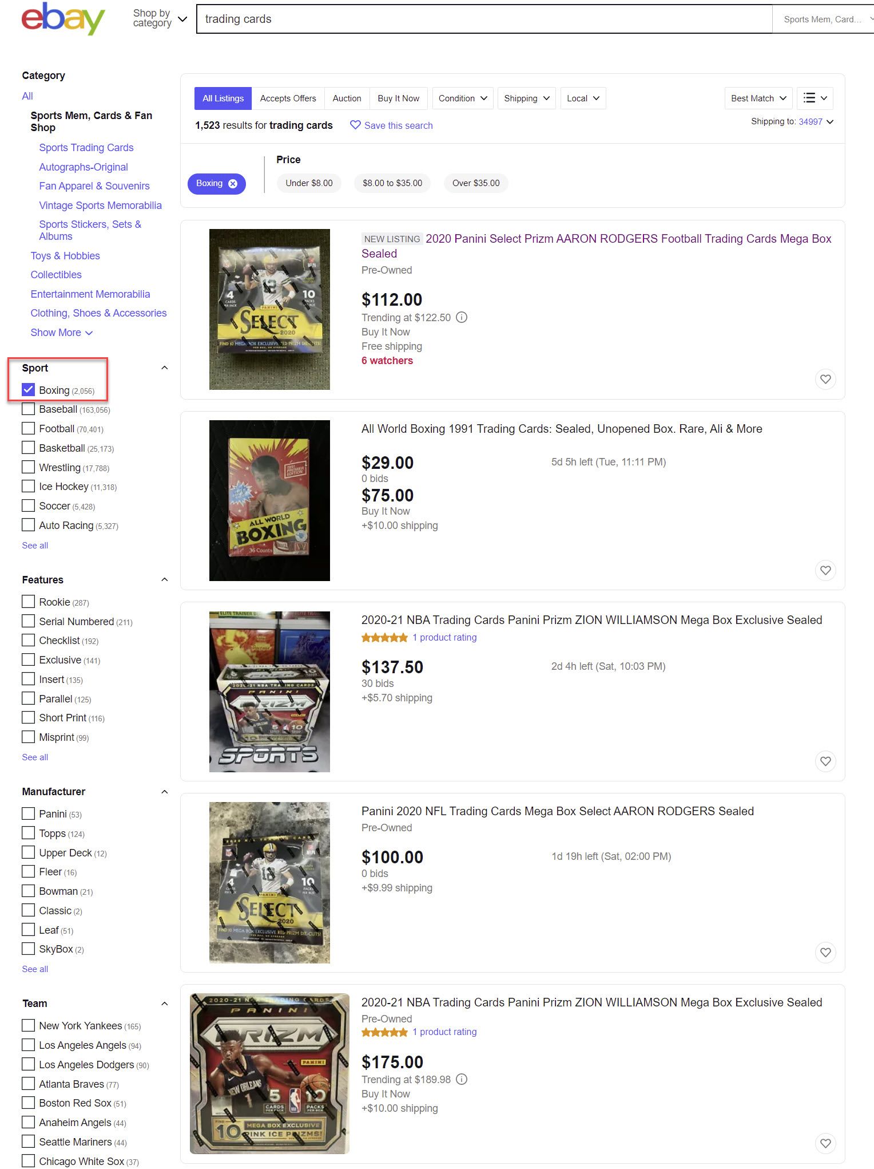Screen dimensions: 874x1169
Task: Check the Baseball sport filter
Action: pyautogui.click(x=28, y=409)
